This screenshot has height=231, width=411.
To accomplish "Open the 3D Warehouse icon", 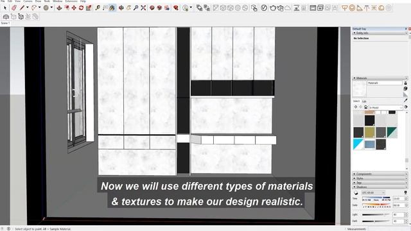I will (152, 8).
